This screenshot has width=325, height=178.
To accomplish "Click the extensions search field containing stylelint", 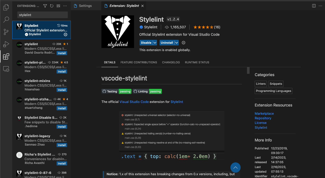I will pos(43,15).
